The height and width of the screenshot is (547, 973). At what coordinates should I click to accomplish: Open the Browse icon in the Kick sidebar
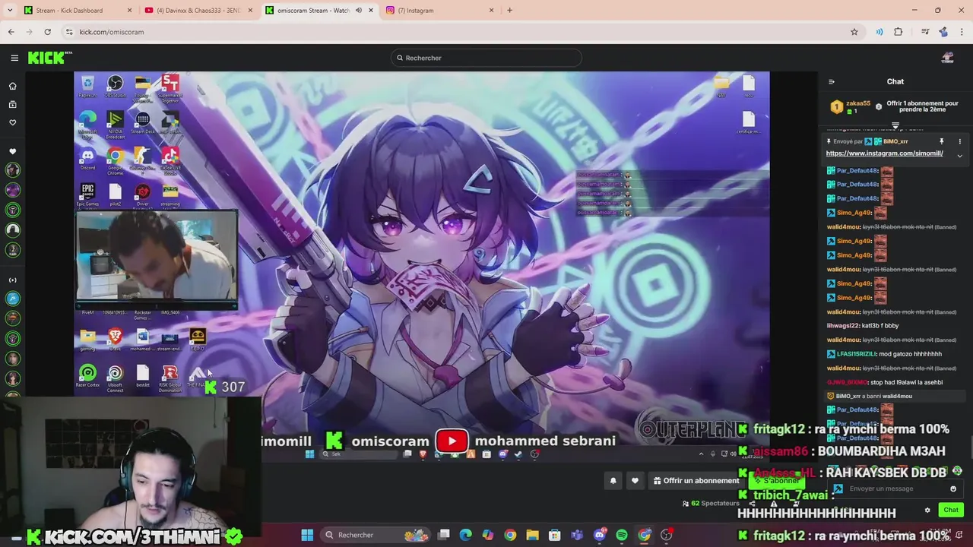[x=12, y=104]
